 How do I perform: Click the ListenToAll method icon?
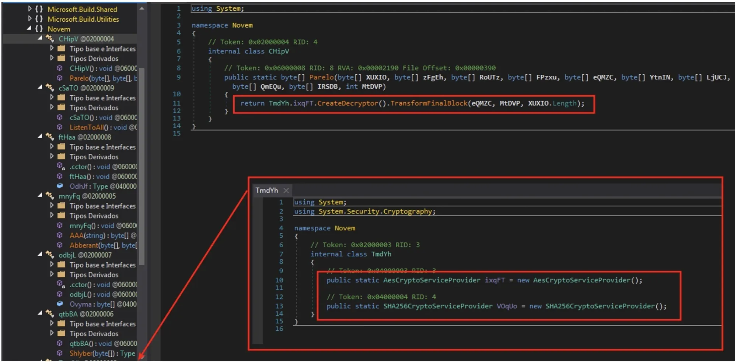(x=60, y=127)
